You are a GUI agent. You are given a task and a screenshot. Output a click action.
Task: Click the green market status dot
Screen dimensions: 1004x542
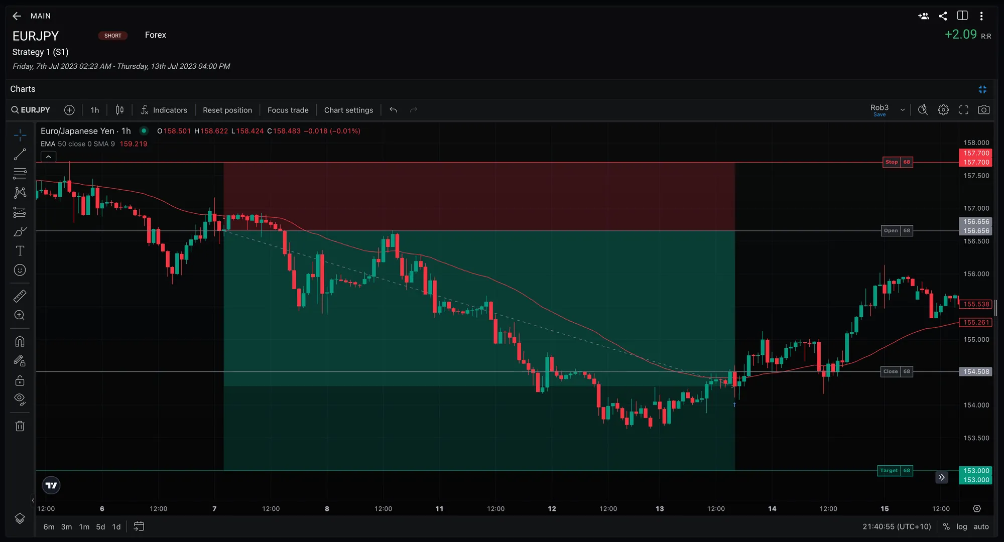tap(144, 131)
